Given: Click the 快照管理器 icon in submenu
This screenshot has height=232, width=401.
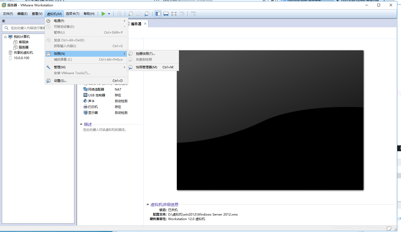Looking at the screenshot, I should pos(130,67).
